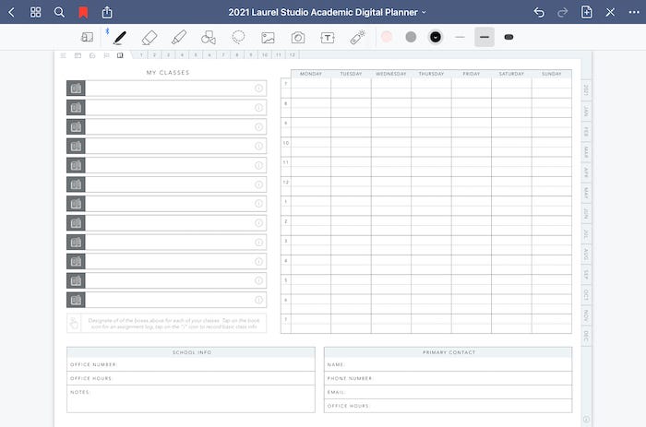Click the Email field in Primary Contact
The image size is (646, 427).
coord(448,392)
